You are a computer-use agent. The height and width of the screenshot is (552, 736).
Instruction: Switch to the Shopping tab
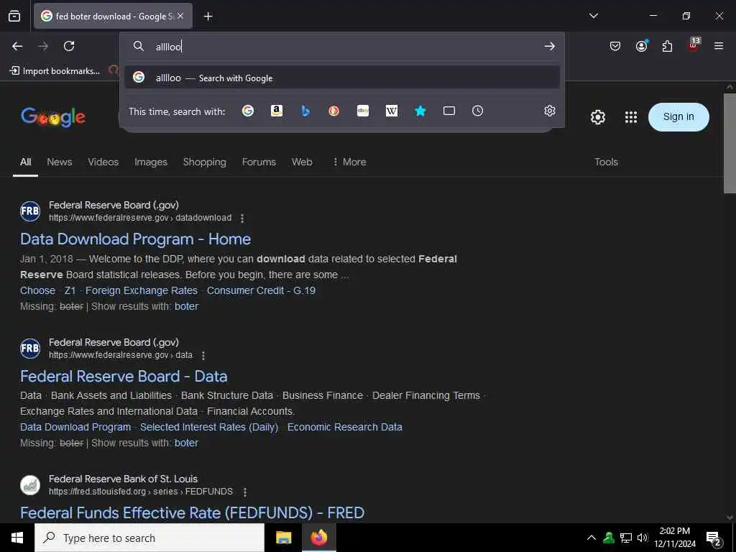tap(205, 162)
